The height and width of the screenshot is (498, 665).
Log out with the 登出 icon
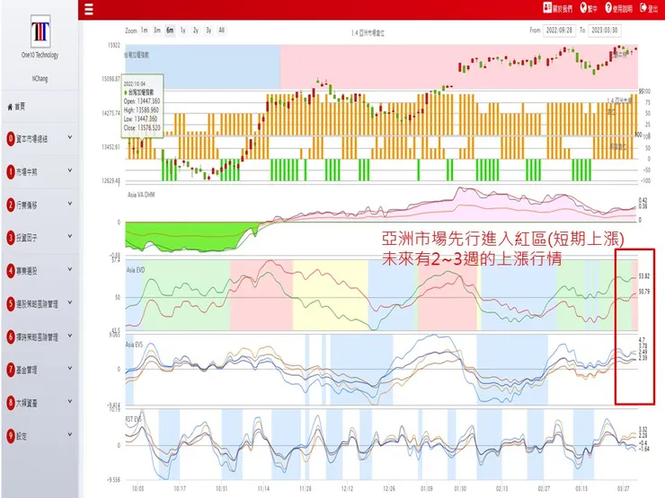(x=649, y=8)
